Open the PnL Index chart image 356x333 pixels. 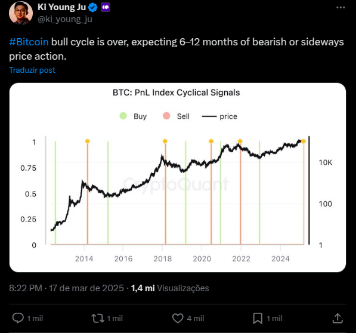tap(178, 177)
